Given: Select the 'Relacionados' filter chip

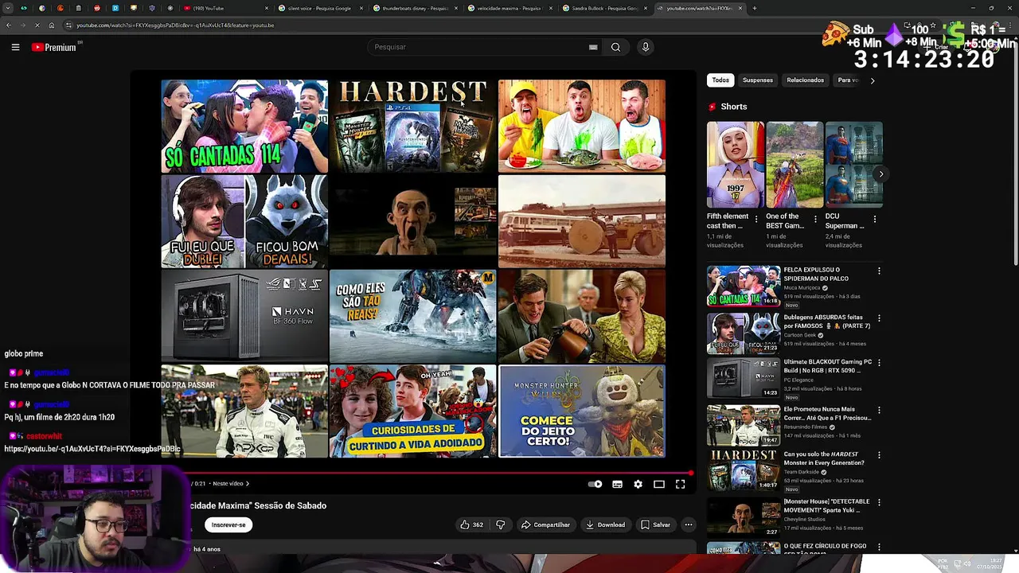Looking at the screenshot, I should 806,80.
